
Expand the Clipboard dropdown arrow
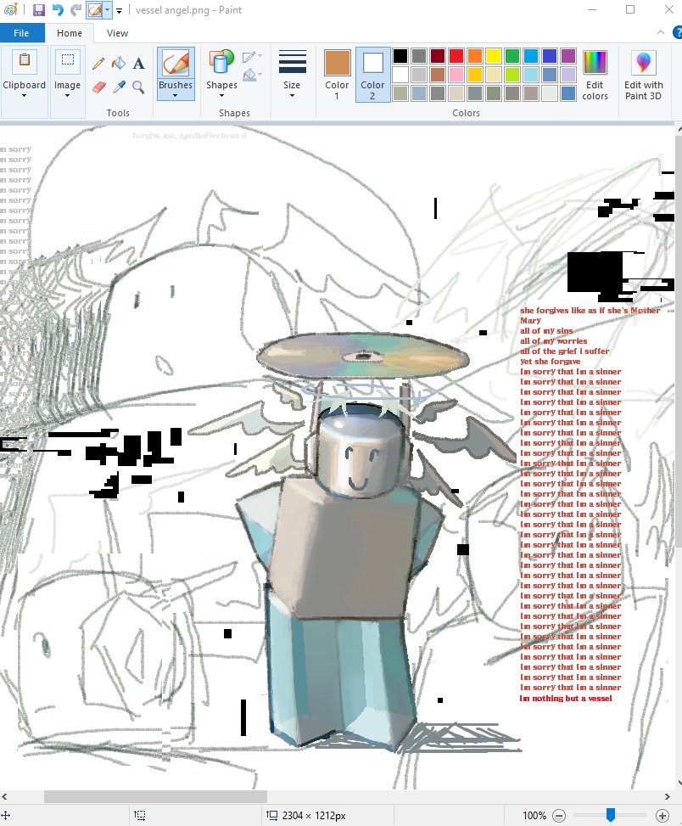(x=25, y=96)
